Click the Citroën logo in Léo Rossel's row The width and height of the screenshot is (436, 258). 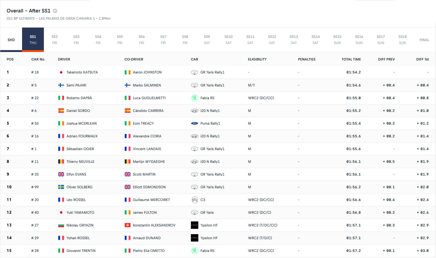coord(195,200)
